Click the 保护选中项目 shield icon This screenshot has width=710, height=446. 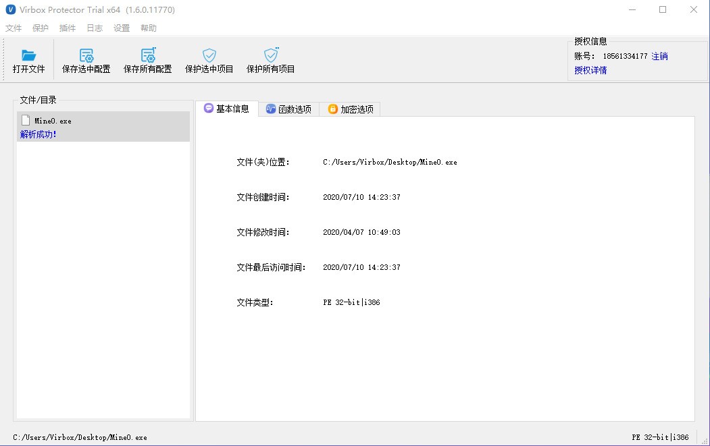click(208, 54)
